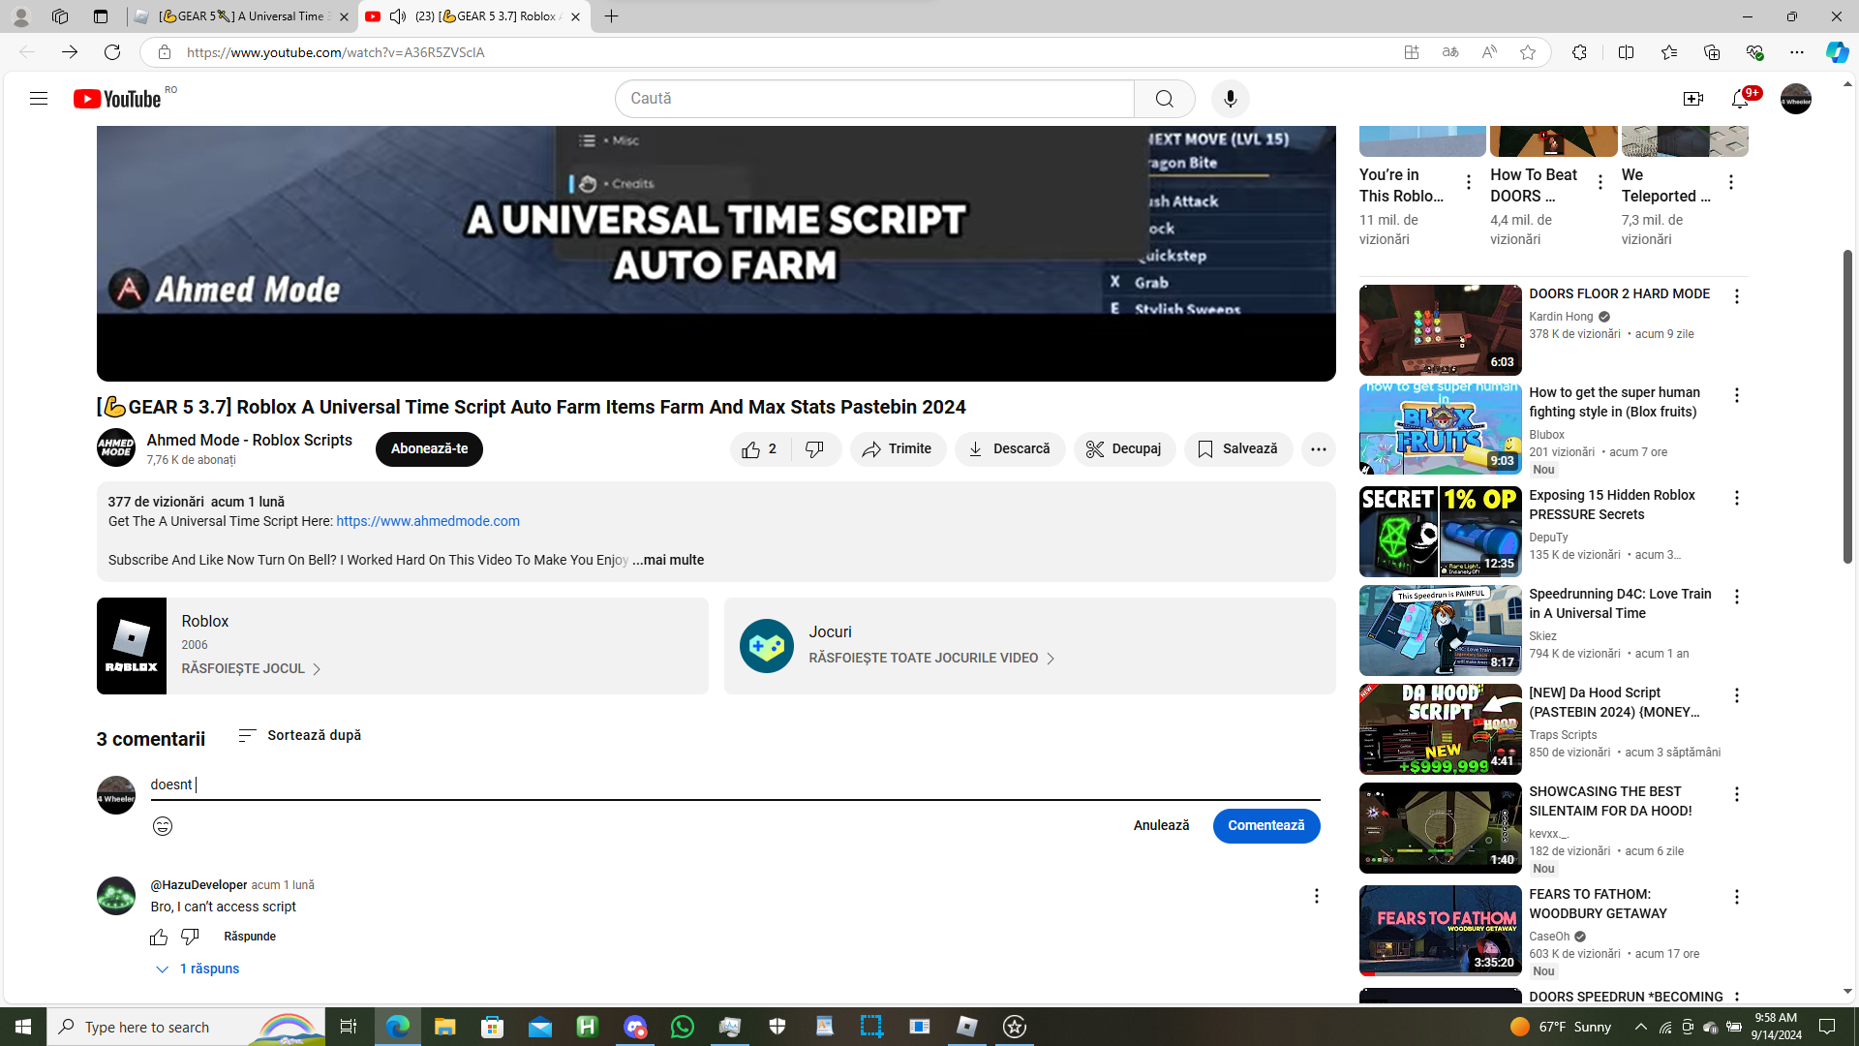Click the search magnifier button
Screen dimensions: 1859x1046
pos(1164,99)
